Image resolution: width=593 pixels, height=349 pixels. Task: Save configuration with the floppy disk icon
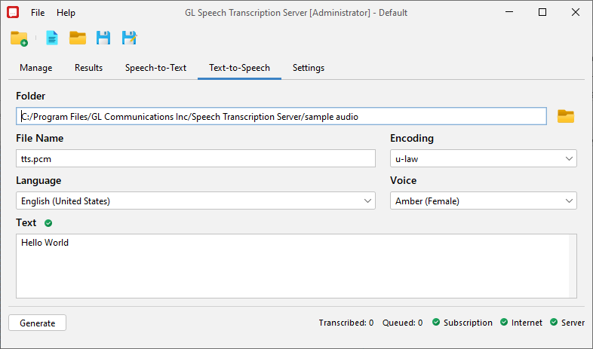[x=103, y=38]
